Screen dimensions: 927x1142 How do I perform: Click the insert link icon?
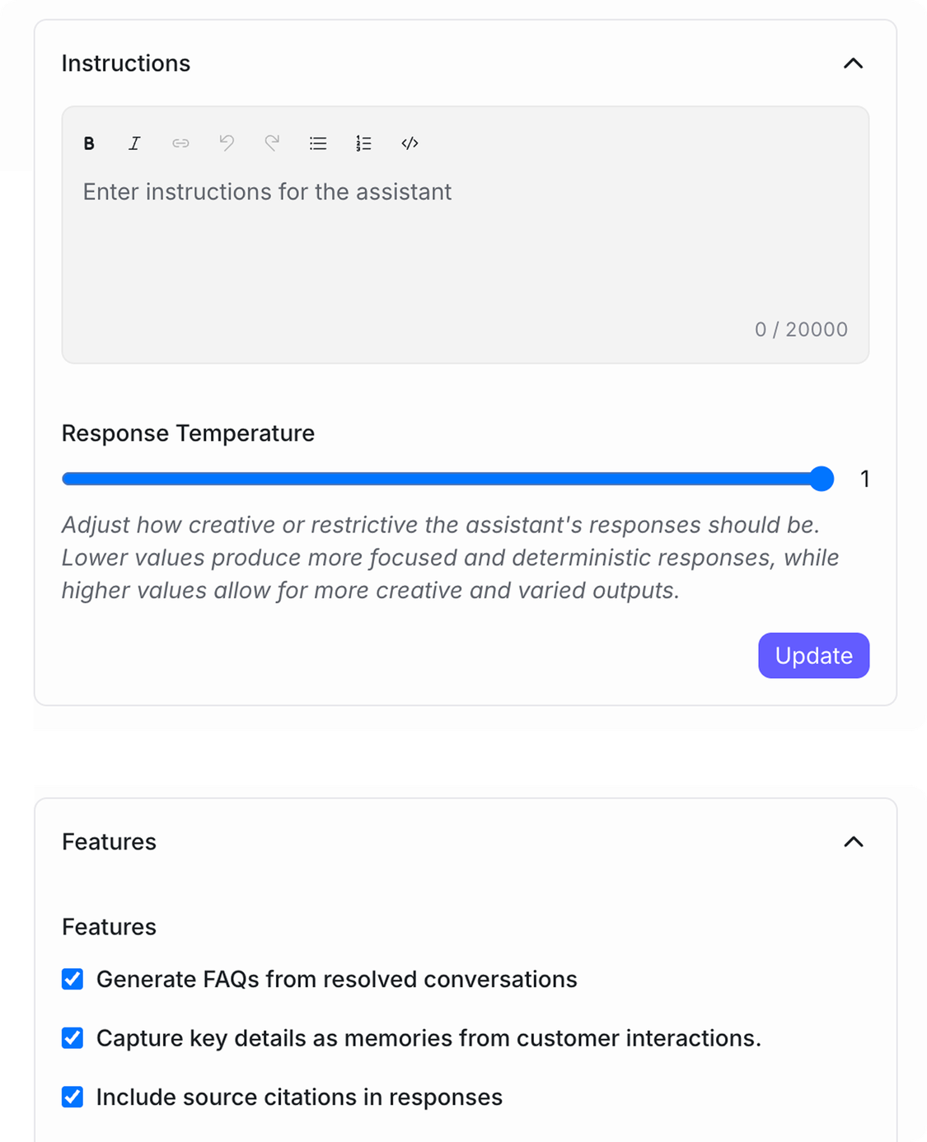point(180,143)
